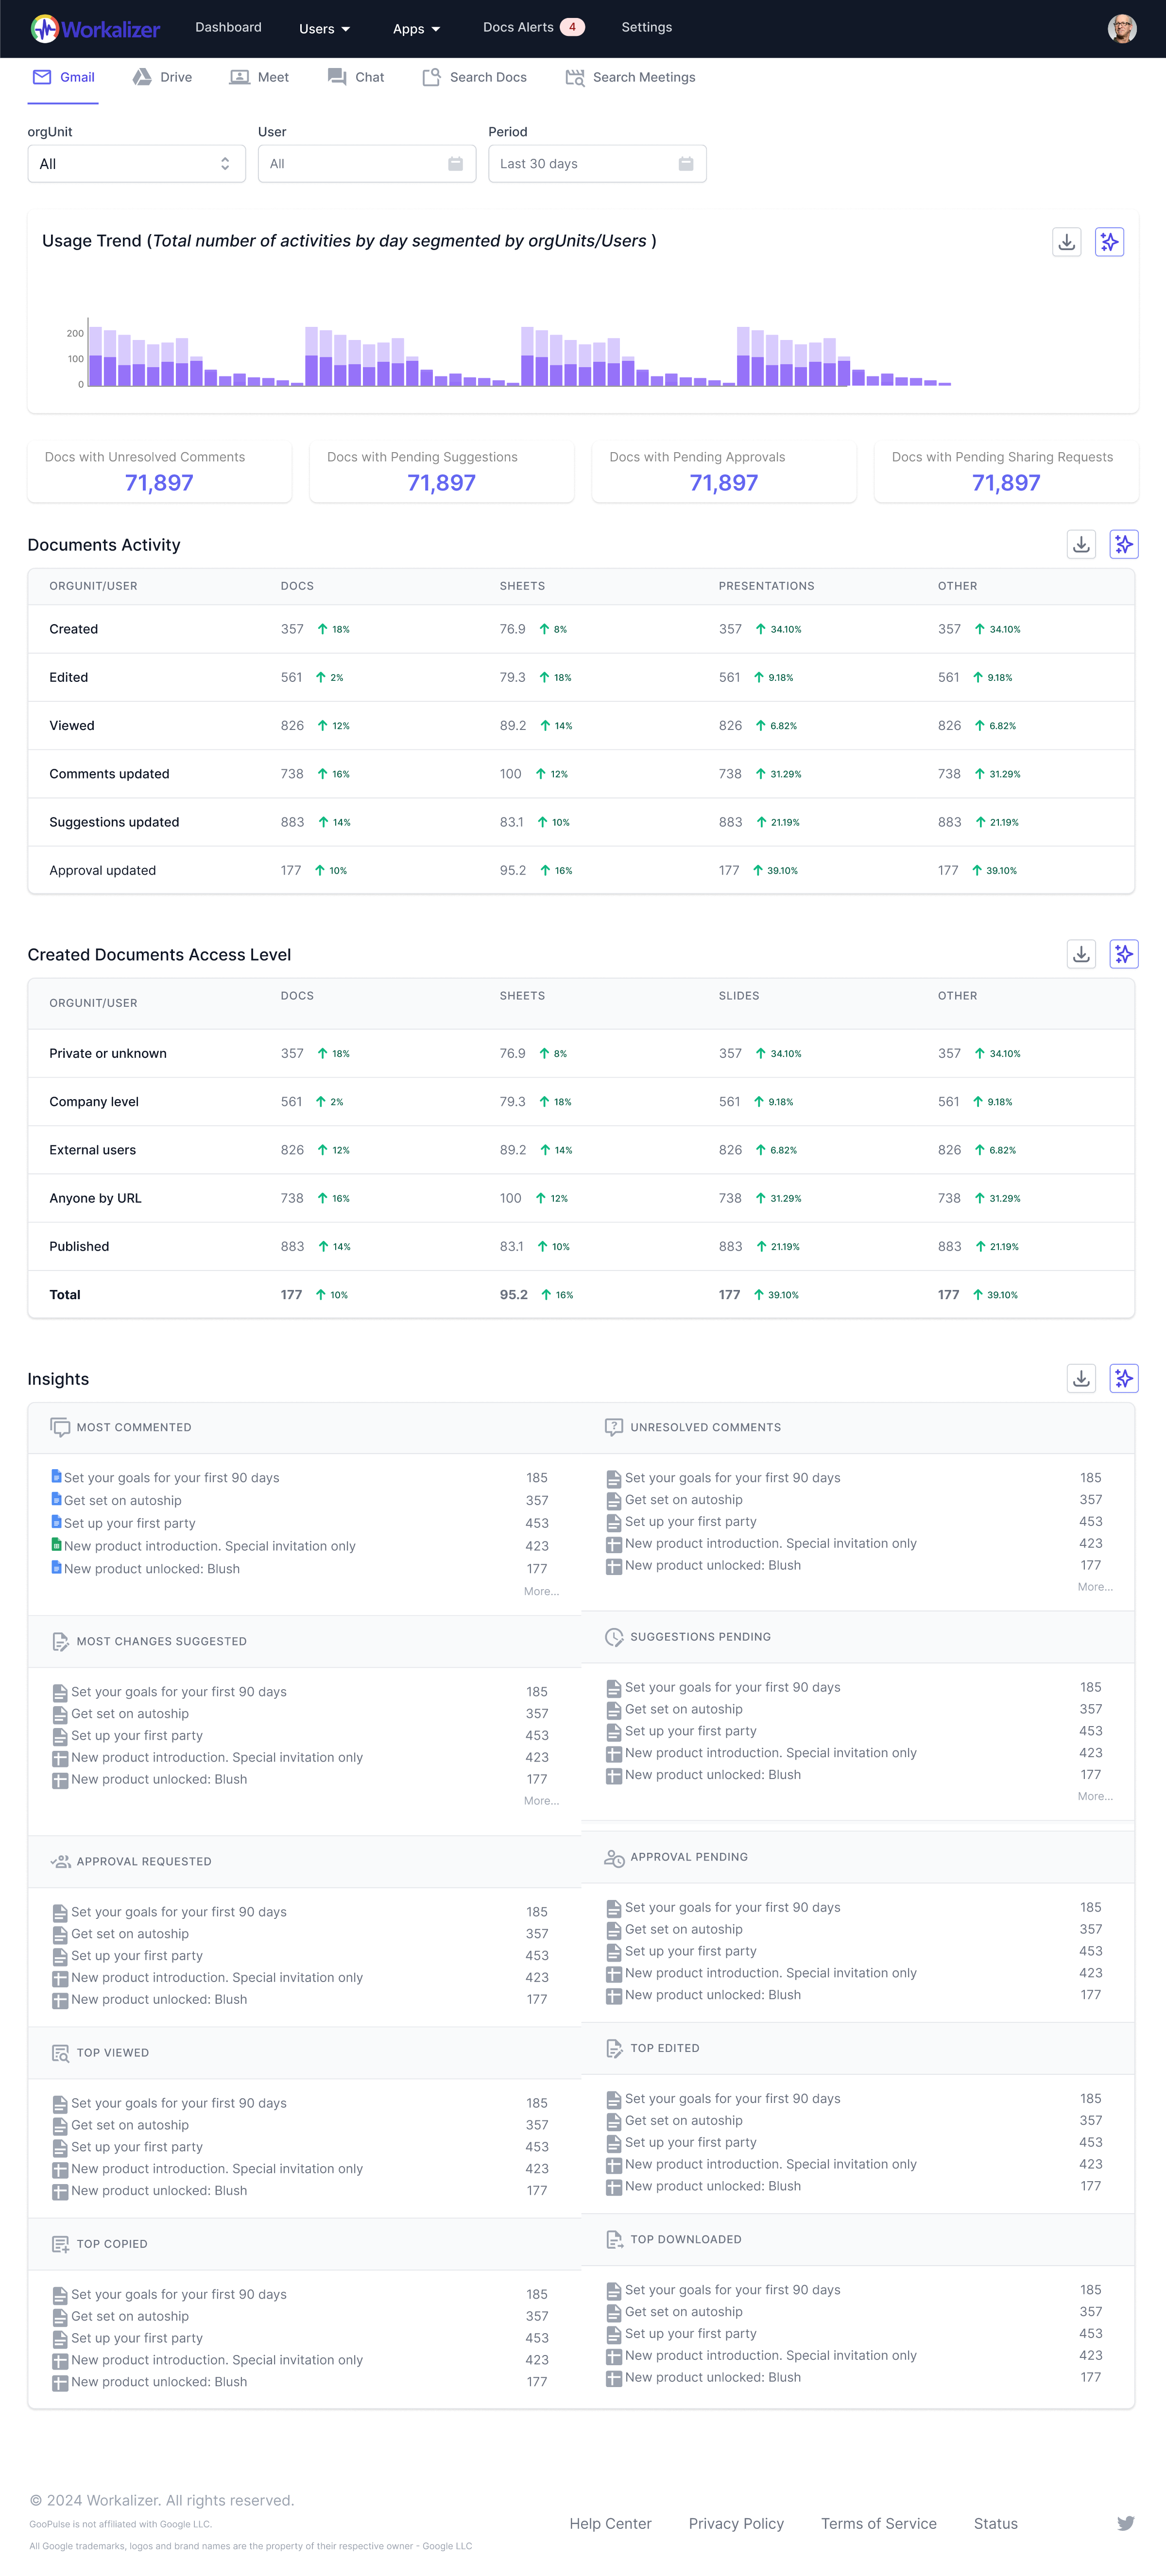Viewport: 1166px width, 2576px height.
Task: Click the Docs Alerts count badge 4
Action: 572,27
